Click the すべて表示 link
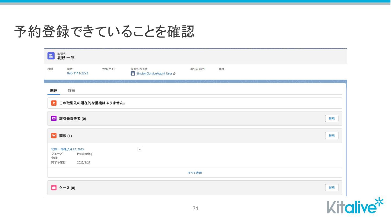This screenshot has height=220, width=391. click(x=195, y=173)
